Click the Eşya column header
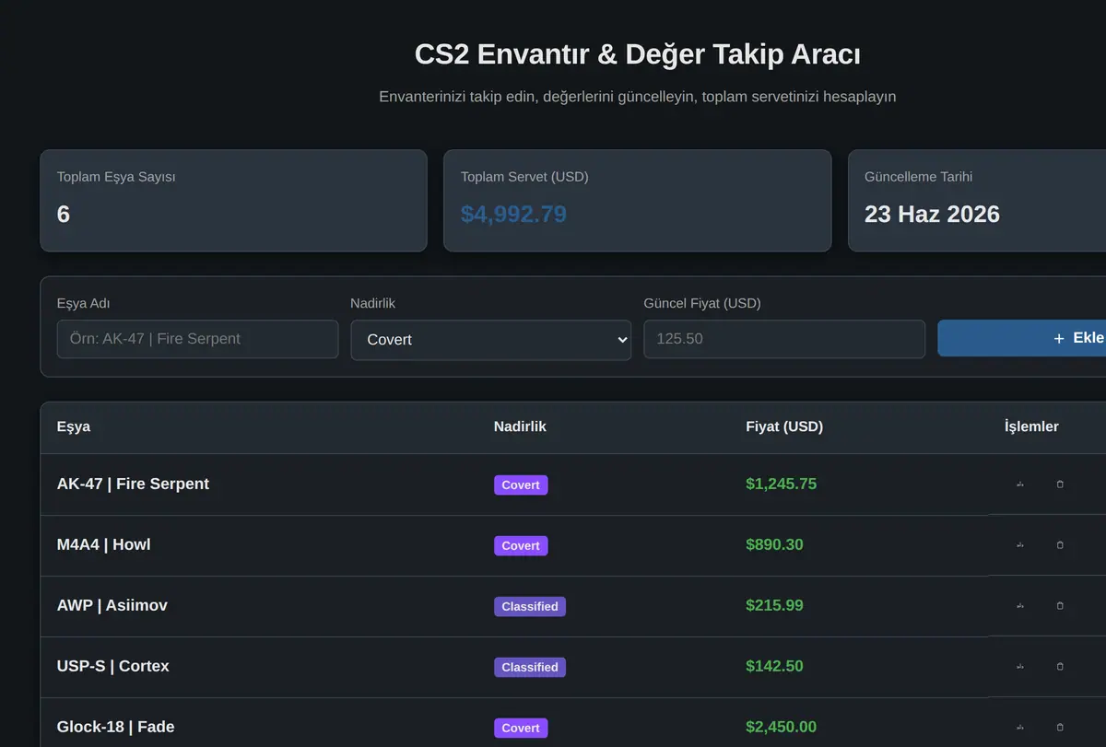Viewport: 1106px width, 747px height. [x=74, y=427]
